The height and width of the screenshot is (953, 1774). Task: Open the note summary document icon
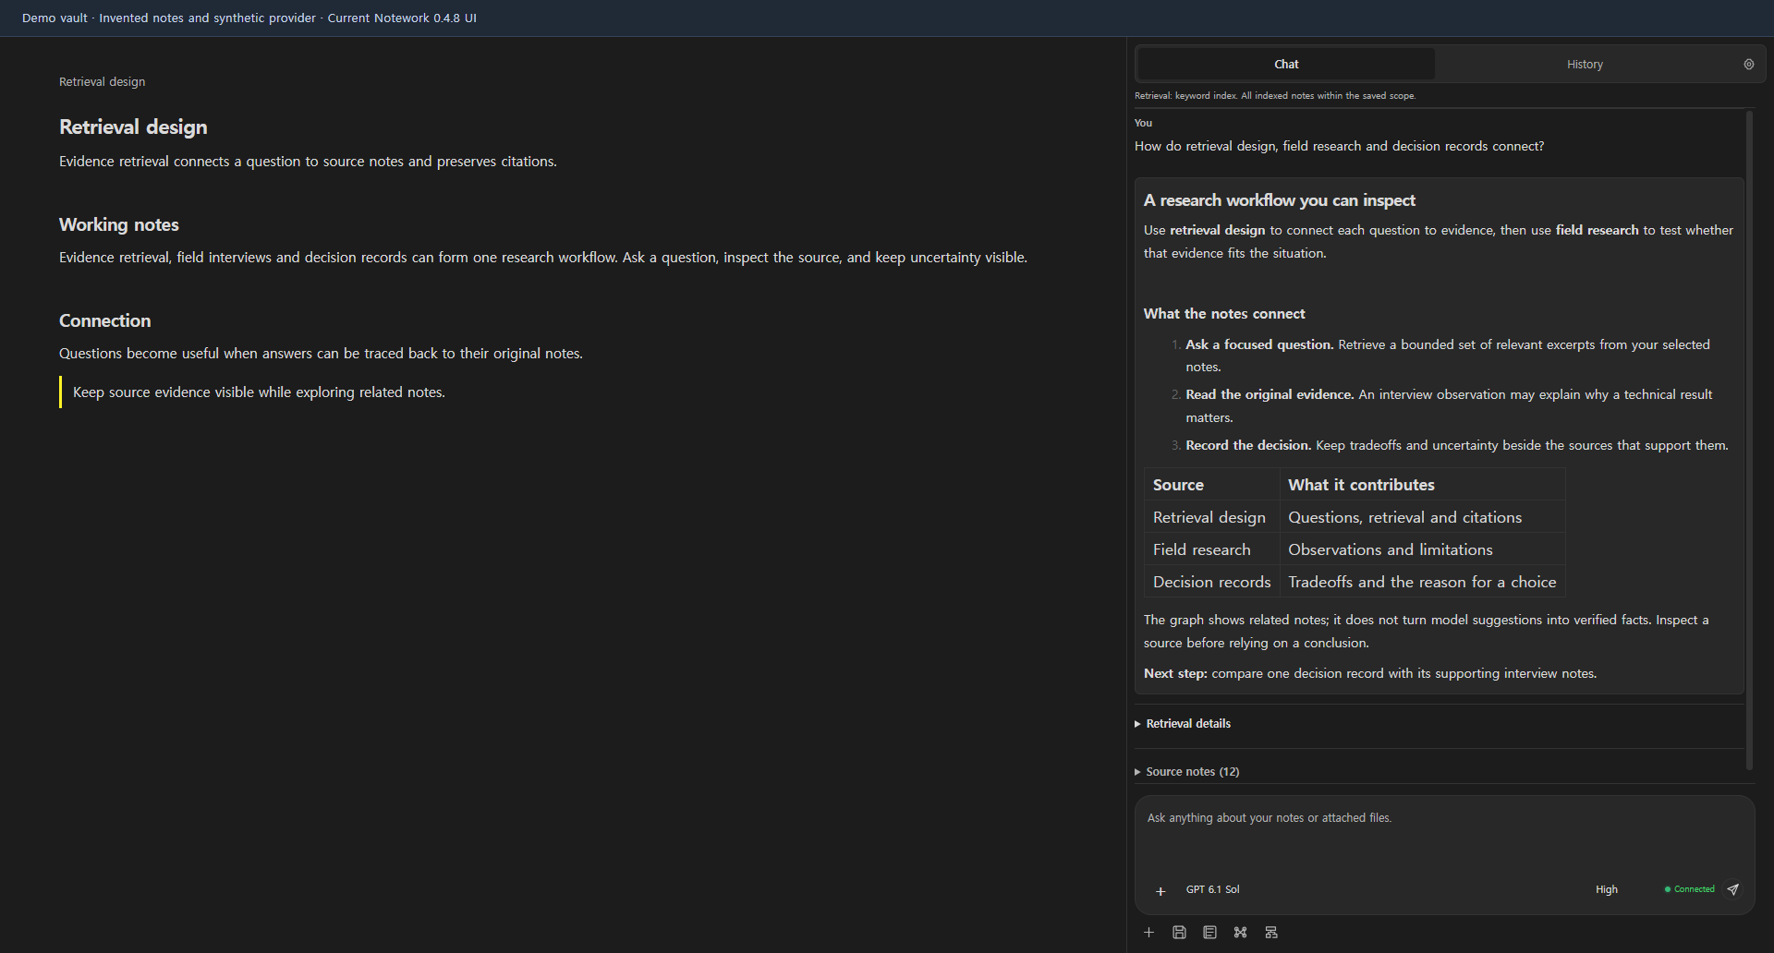click(x=1209, y=933)
